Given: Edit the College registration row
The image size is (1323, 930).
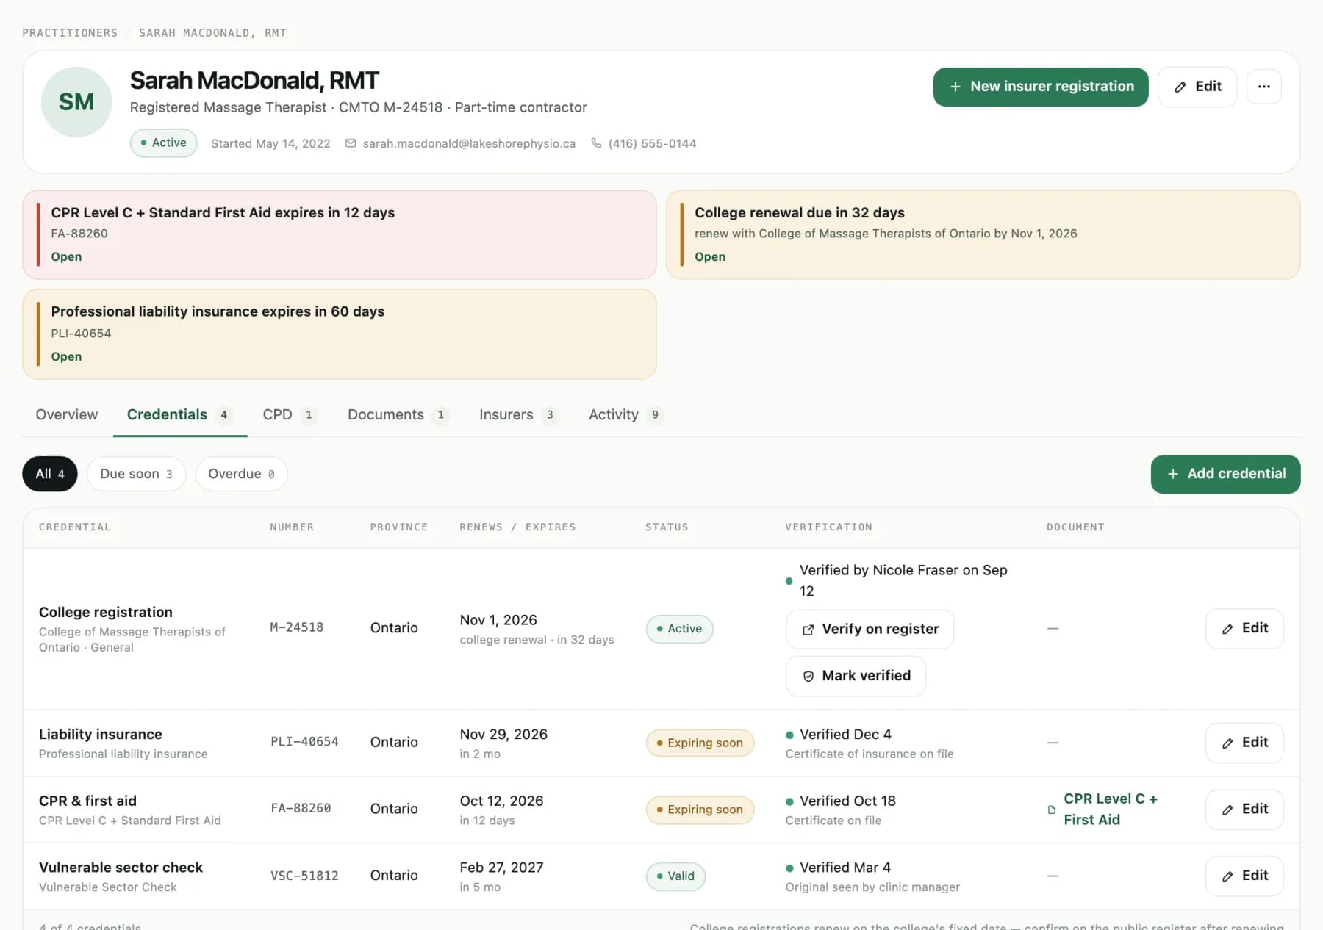Looking at the screenshot, I should [1244, 628].
